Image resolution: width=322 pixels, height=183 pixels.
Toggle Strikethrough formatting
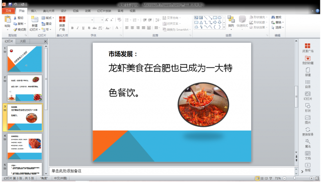click(95, 28)
